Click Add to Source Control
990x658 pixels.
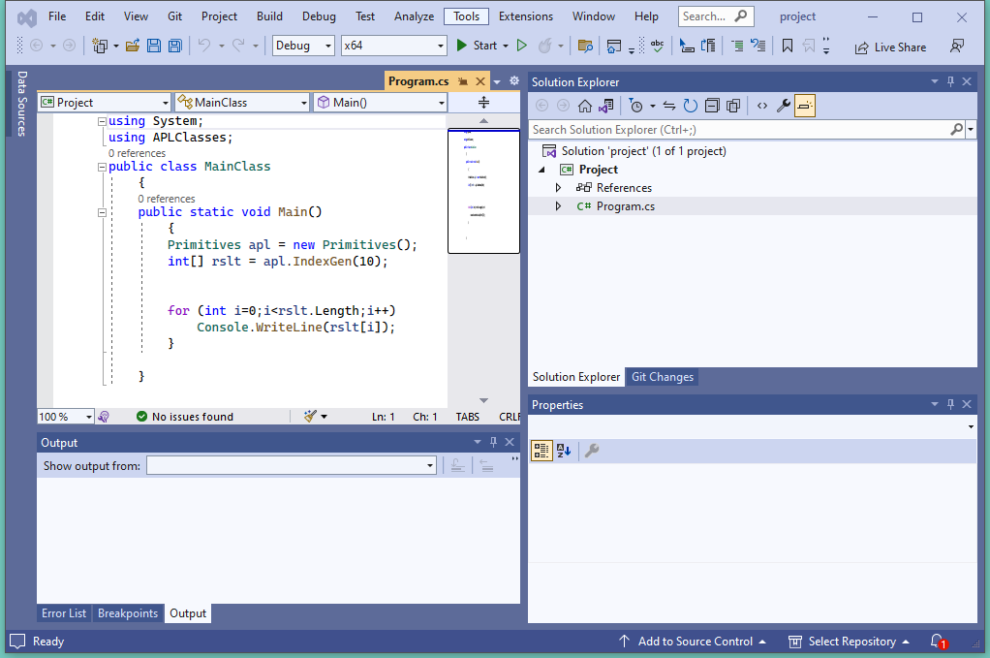(694, 642)
